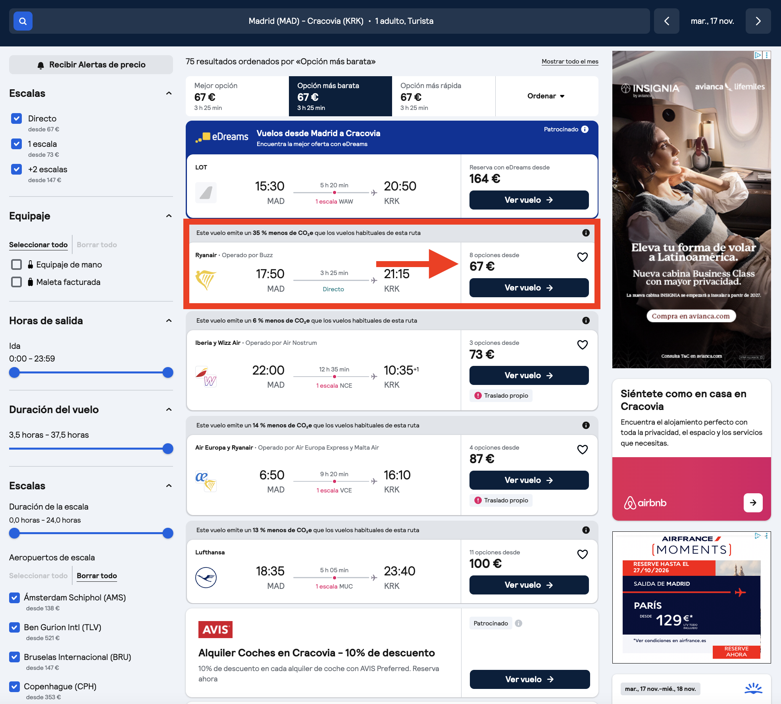The height and width of the screenshot is (704, 781).
Task: Open CO2 info icon for 13 % emission notice
Action: pyautogui.click(x=586, y=530)
